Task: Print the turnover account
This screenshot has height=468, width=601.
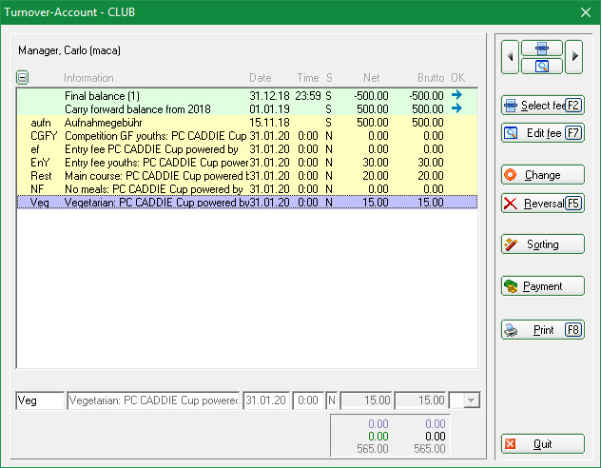Action: point(543,330)
